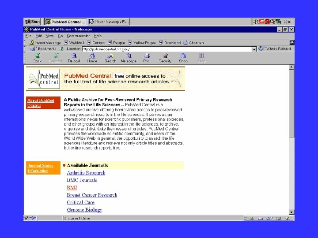Switch to PubMed Central taskbar button

click(x=65, y=22)
